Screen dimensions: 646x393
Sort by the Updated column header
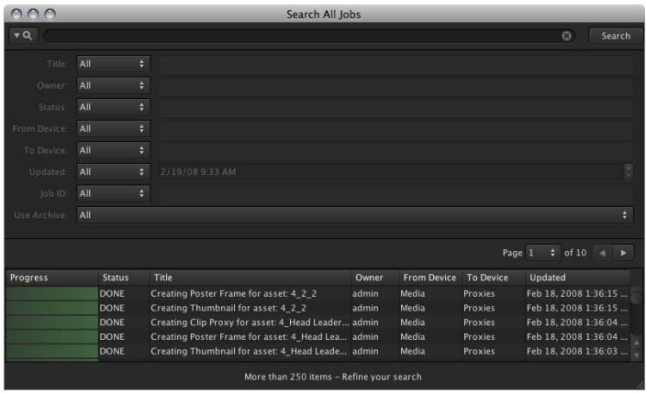(x=578, y=278)
